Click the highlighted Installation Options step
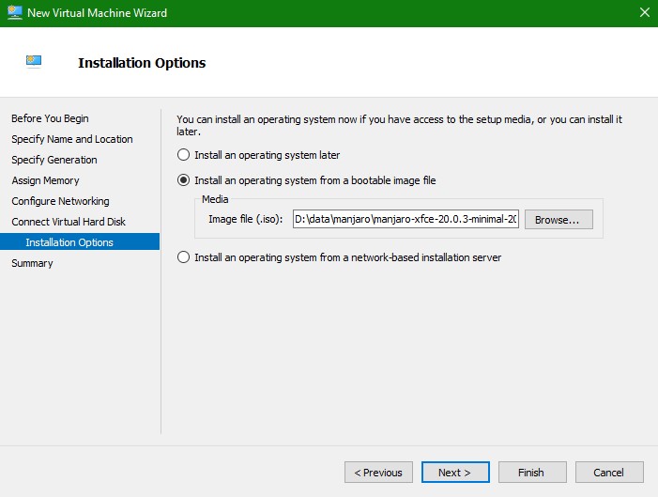Image resolution: width=658 pixels, height=497 pixels. click(x=69, y=242)
